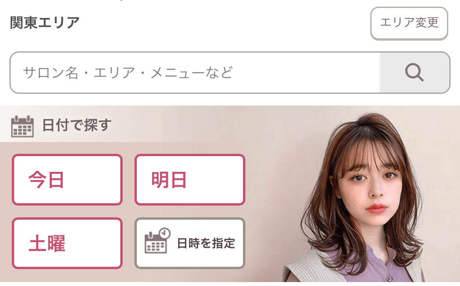Click the メニューなど placeholder text
The width and height of the screenshot is (460, 286).
192,73
